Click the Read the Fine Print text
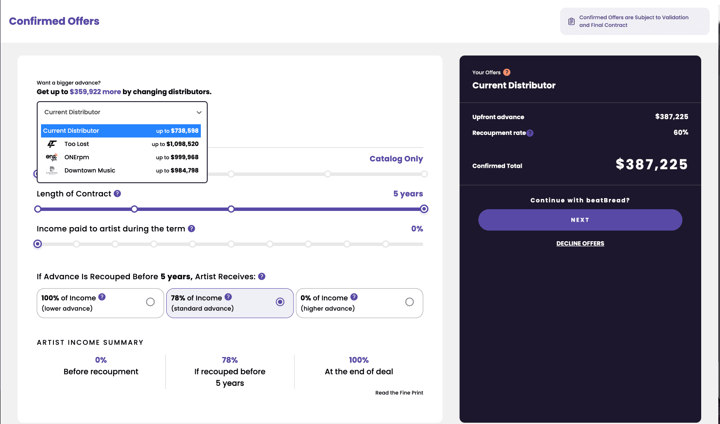Image resolution: width=720 pixels, height=424 pixels. tap(399, 392)
